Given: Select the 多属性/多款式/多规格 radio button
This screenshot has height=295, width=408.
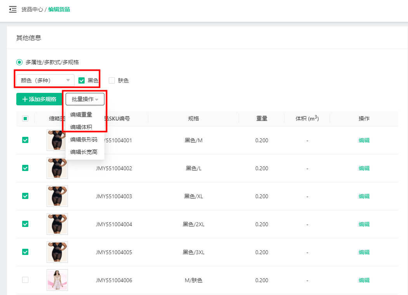Looking at the screenshot, I should click(19, 62).
